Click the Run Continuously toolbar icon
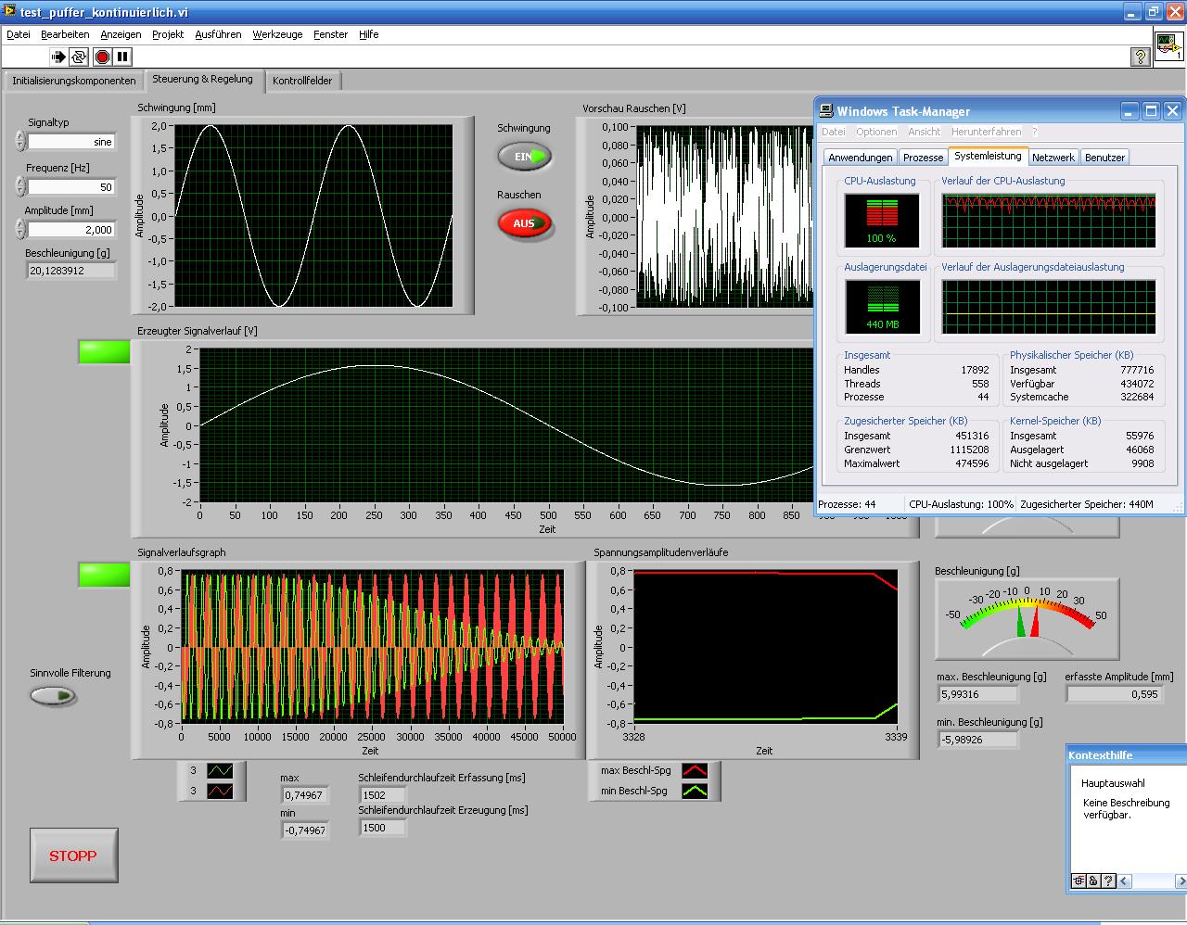Viewport: 1187px width, 925px height. (x=79, y=57)
